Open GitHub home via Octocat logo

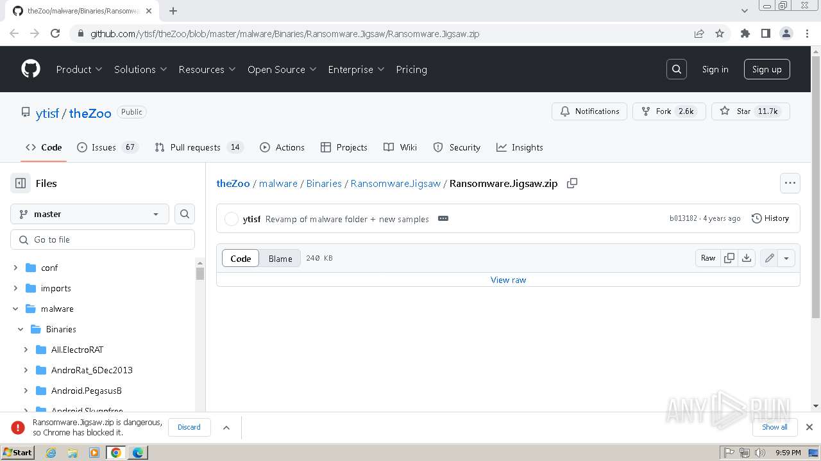31,69
